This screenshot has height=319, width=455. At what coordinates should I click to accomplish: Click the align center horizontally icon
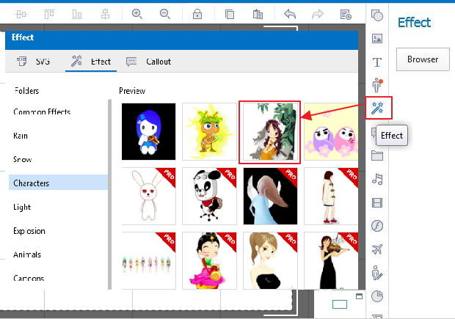(x=21, y=14)
